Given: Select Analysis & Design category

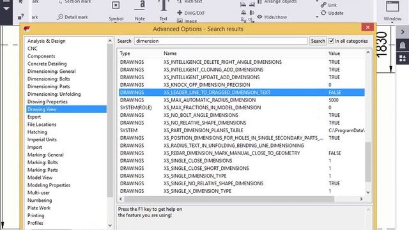Looking at the screenshot, I should (x=47, y=41).
